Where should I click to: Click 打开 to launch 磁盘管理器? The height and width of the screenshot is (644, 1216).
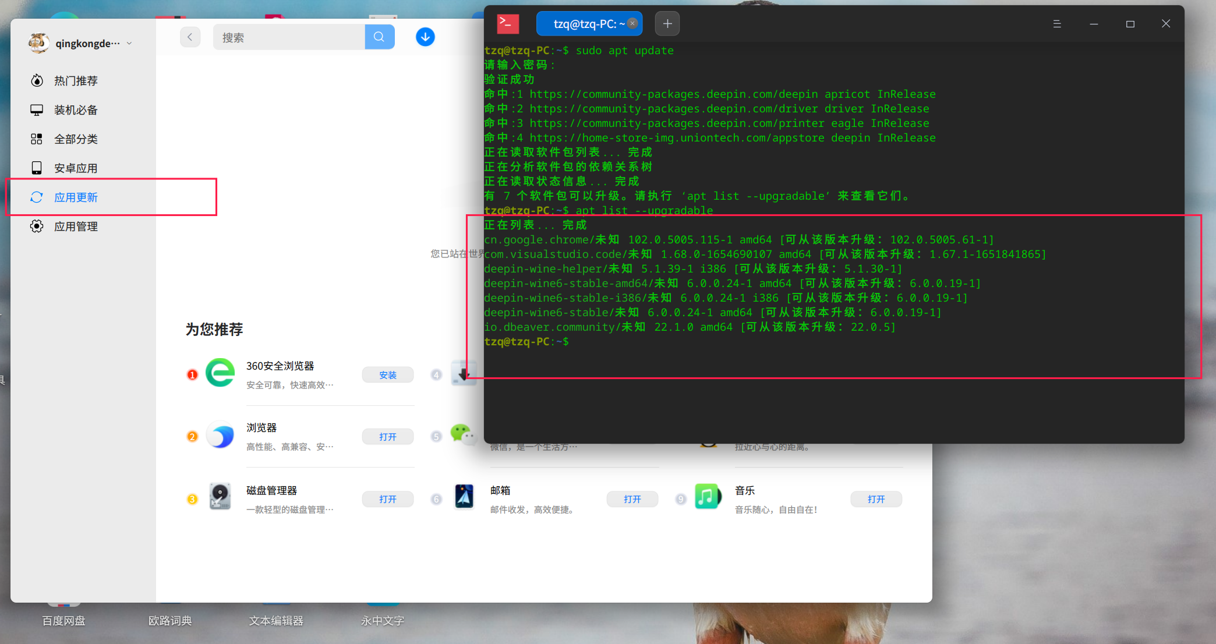pos(387,498)
